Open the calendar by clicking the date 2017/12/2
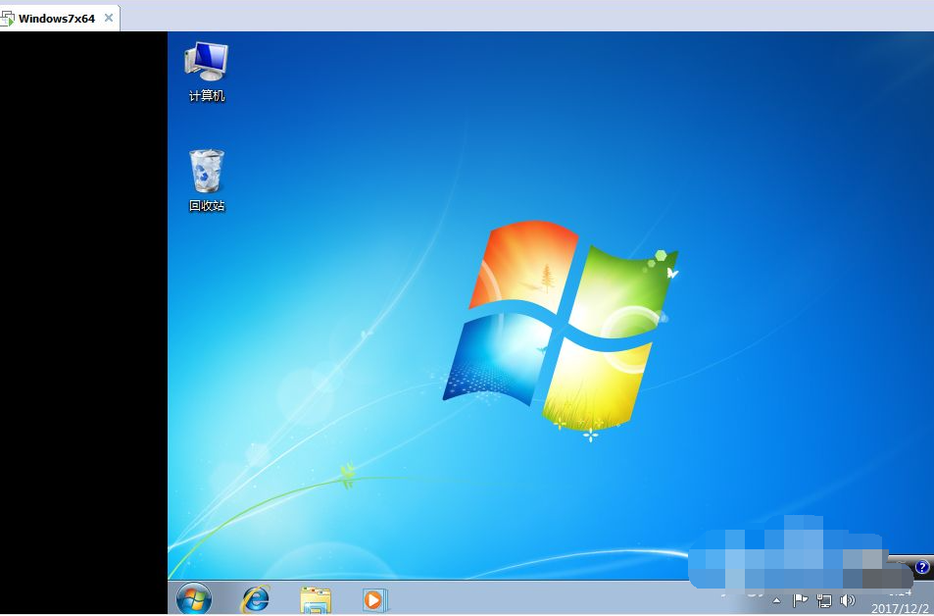This screenshot has width=934, height=616. [901, 606]
